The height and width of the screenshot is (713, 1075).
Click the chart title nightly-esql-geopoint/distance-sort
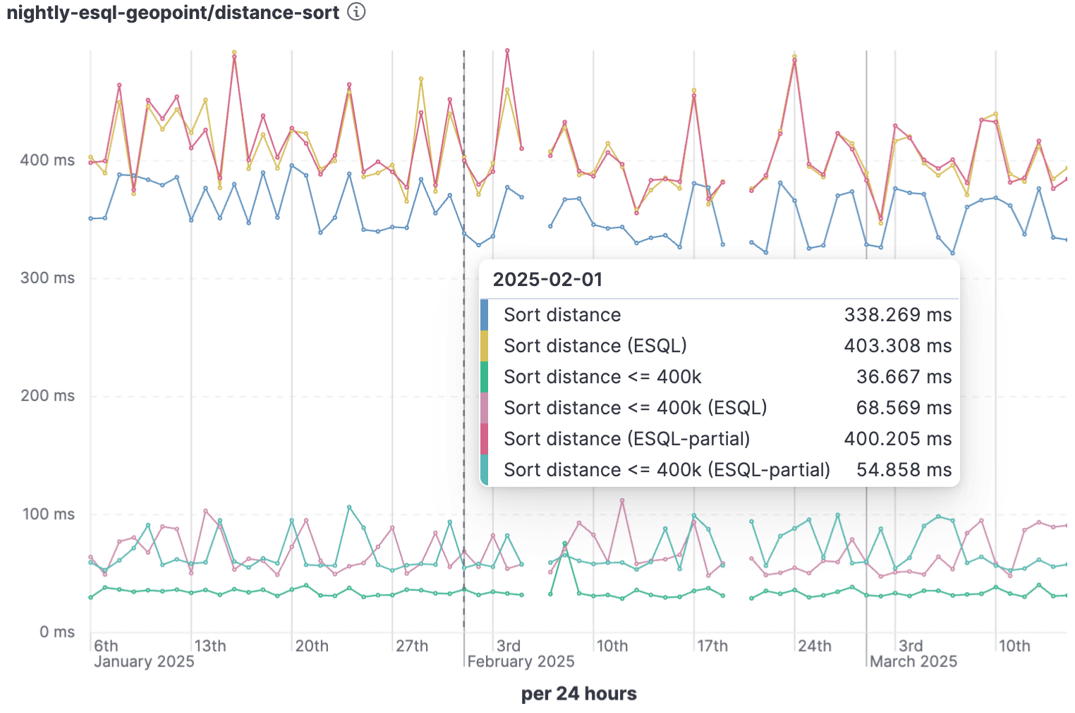click(x=169, y=12)
